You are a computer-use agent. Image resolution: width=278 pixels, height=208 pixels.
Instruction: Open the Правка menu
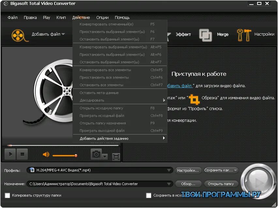click(x=30, y=18)
